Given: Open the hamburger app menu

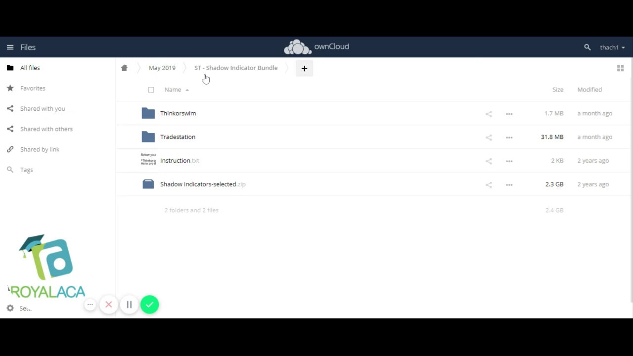Looking at the screenshot, I should click(x=10, y=47).
